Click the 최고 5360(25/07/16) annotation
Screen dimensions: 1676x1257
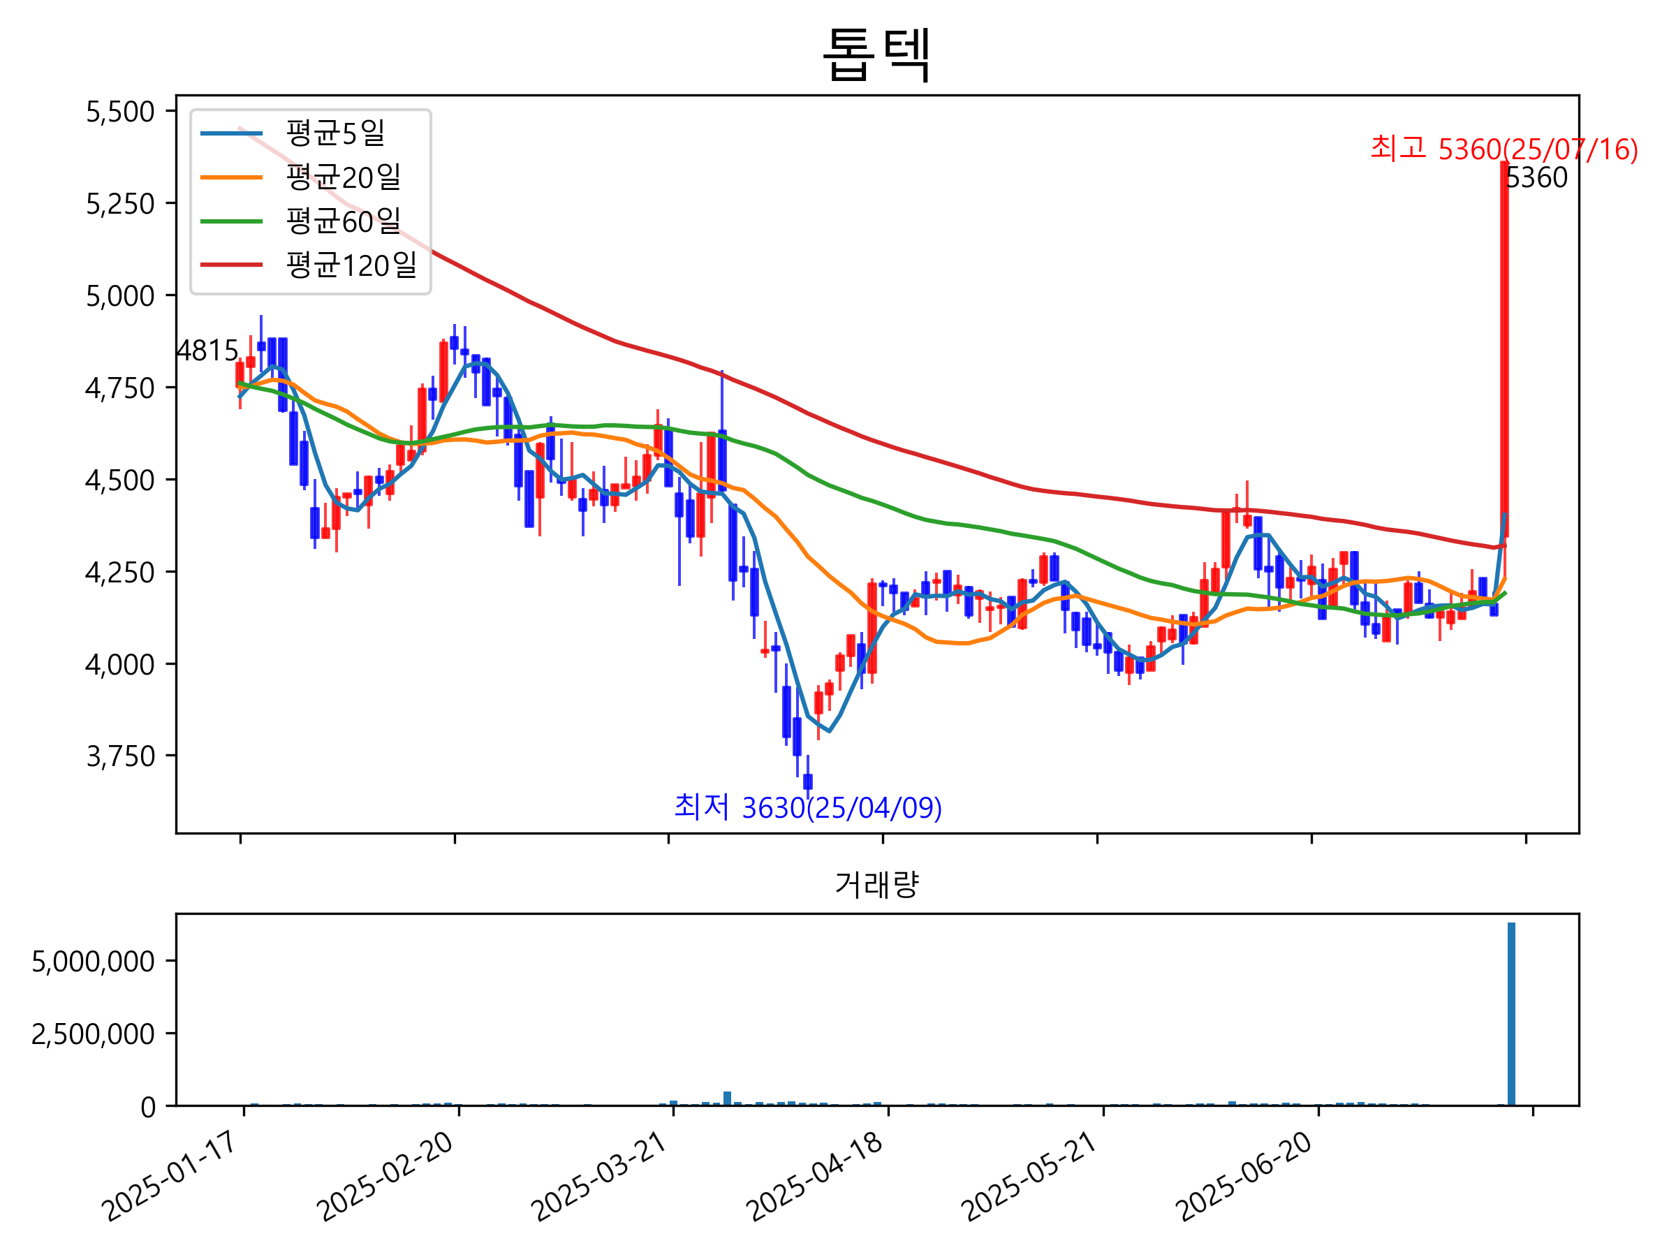(x=1504, y=149)
